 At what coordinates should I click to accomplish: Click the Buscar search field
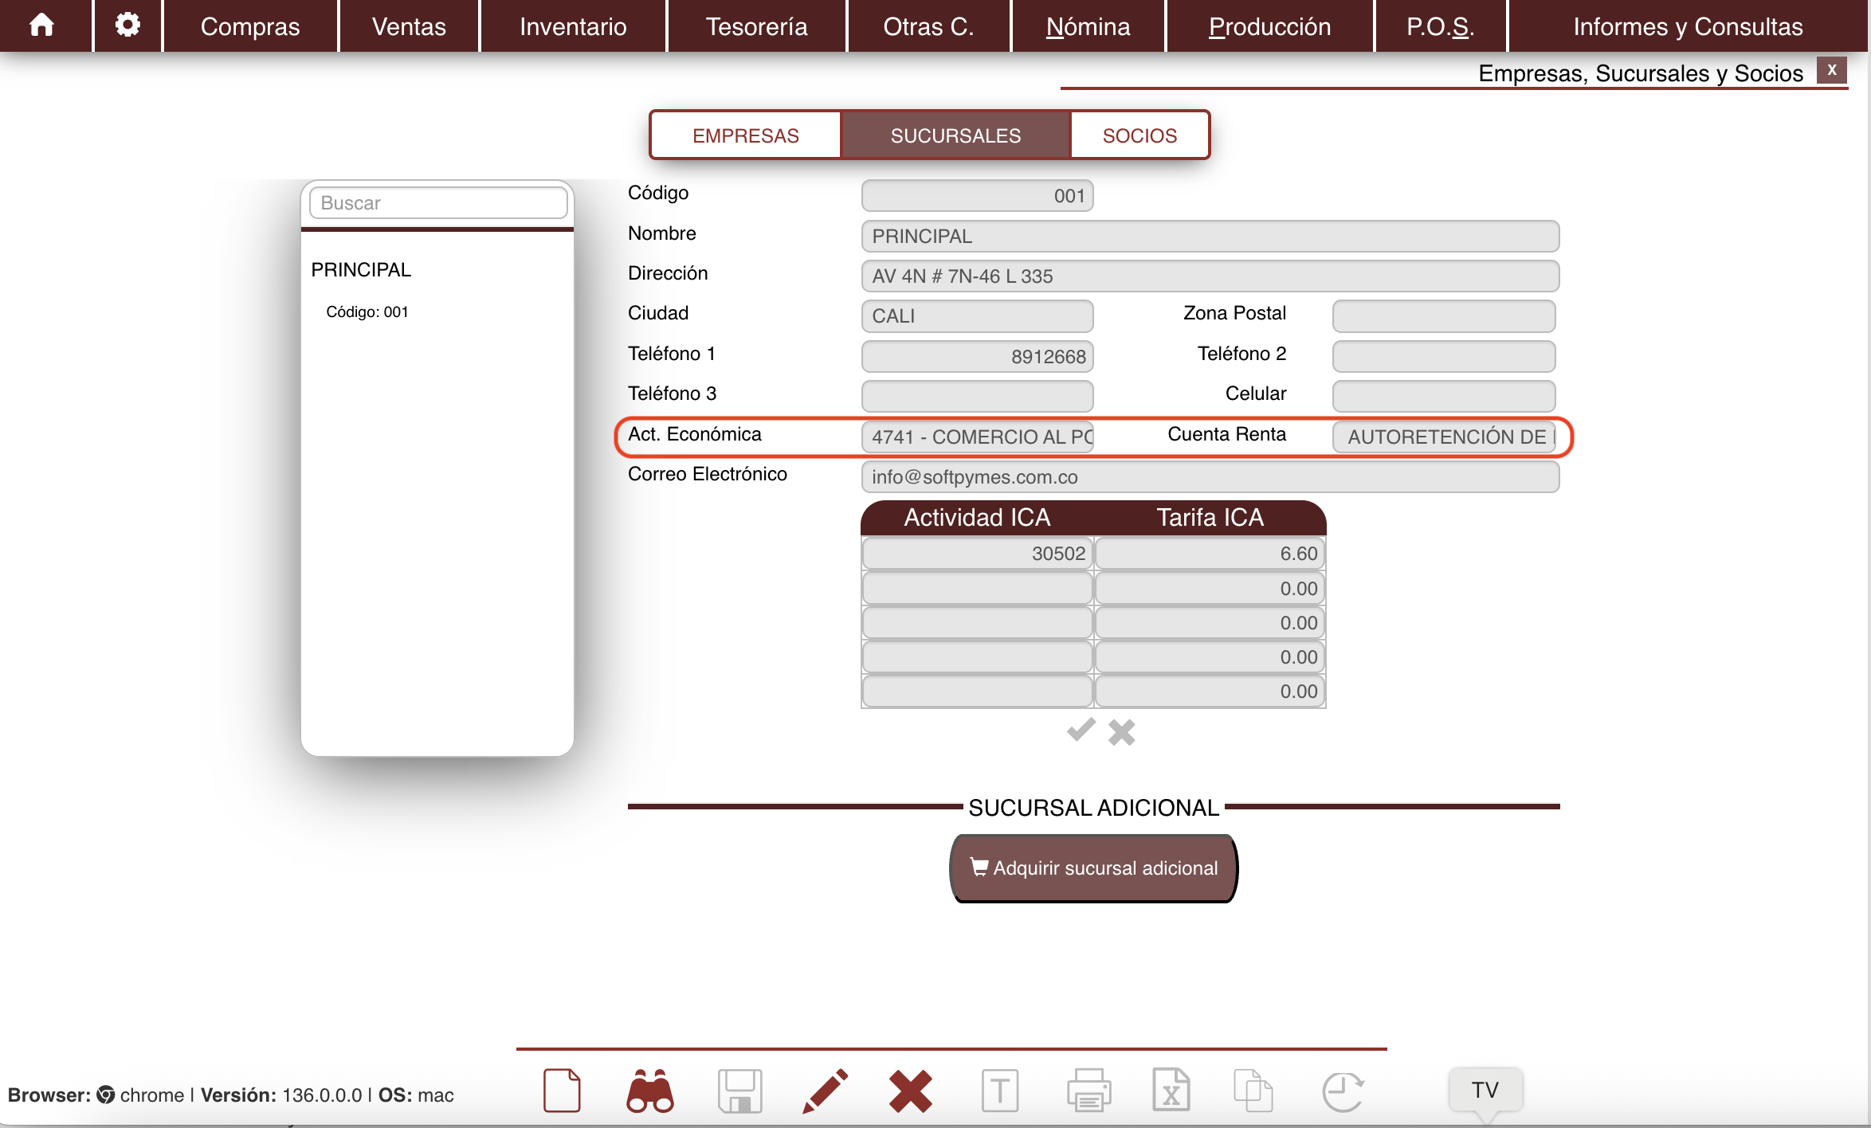(x=437, y=203)
